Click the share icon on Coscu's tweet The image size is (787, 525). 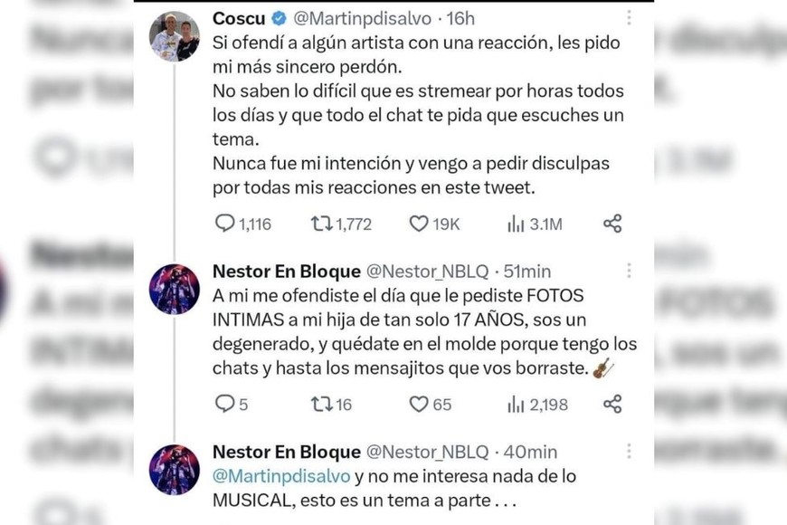click(x=612, y=222)
